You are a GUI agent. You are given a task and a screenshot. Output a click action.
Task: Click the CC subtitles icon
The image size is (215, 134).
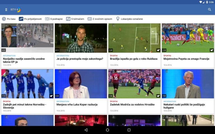point(47,19)
